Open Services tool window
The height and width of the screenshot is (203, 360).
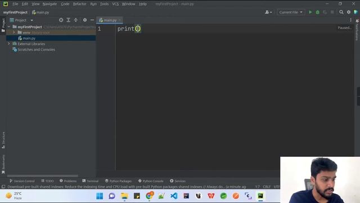[x=178, y=181]
